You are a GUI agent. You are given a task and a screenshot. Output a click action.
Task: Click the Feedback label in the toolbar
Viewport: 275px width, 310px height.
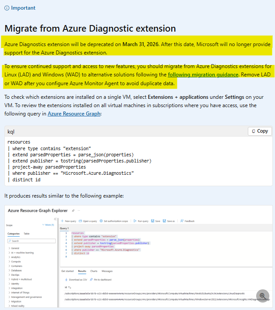190,221
